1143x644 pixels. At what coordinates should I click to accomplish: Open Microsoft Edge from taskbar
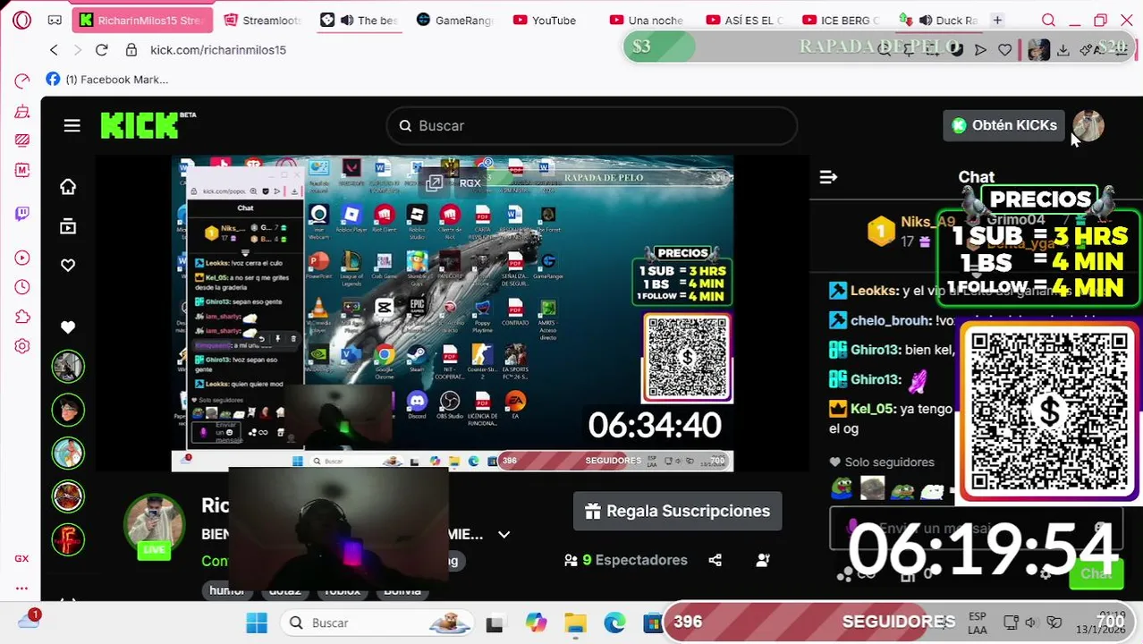[614, 623]
